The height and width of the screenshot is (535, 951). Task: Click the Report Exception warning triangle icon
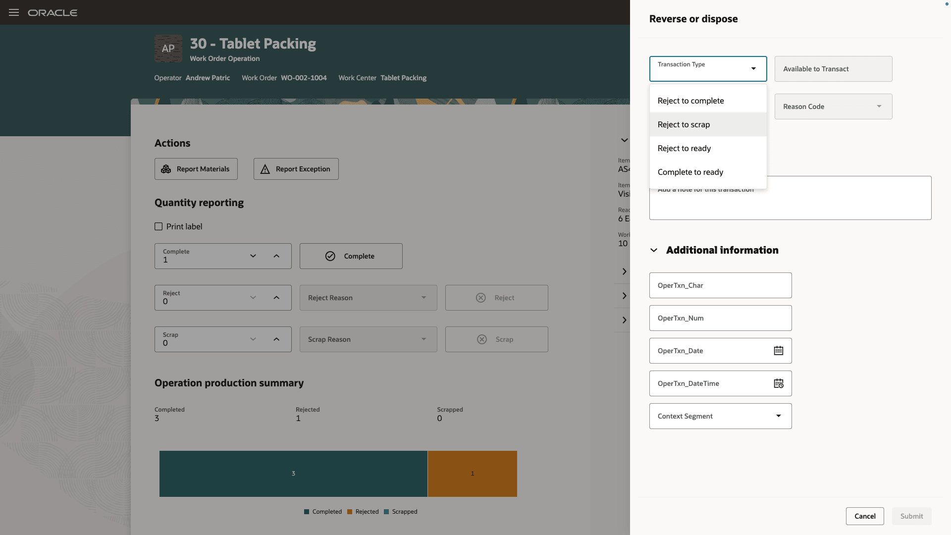pyautogui.click(x=265, y=169)
